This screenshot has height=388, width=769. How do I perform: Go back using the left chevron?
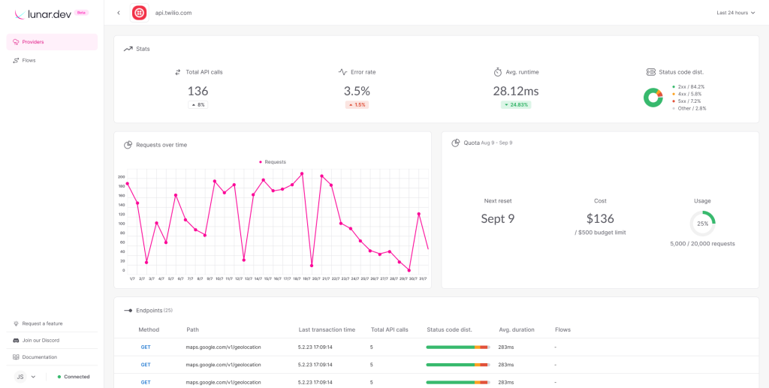[119, 13]
